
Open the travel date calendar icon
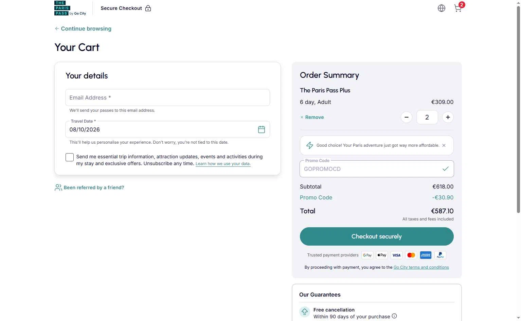click(261, 129)
